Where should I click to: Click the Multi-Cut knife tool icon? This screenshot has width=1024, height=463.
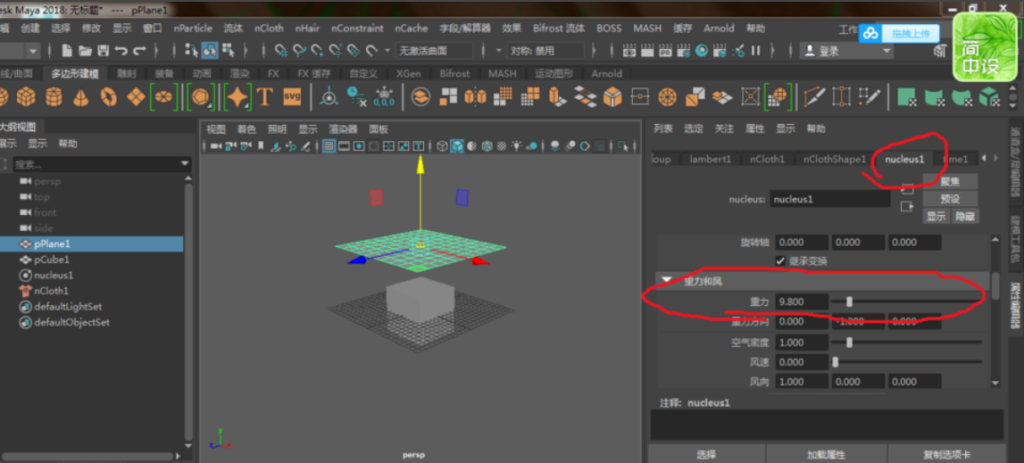[x=813, y=97]
